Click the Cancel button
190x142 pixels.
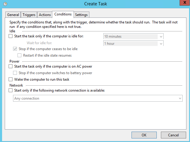coord(173,135)
